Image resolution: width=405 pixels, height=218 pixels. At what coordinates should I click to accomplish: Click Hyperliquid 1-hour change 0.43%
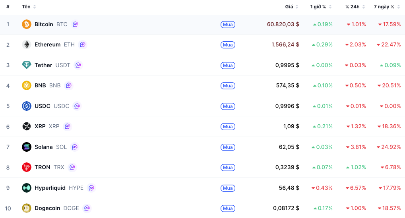pos(322,188)
